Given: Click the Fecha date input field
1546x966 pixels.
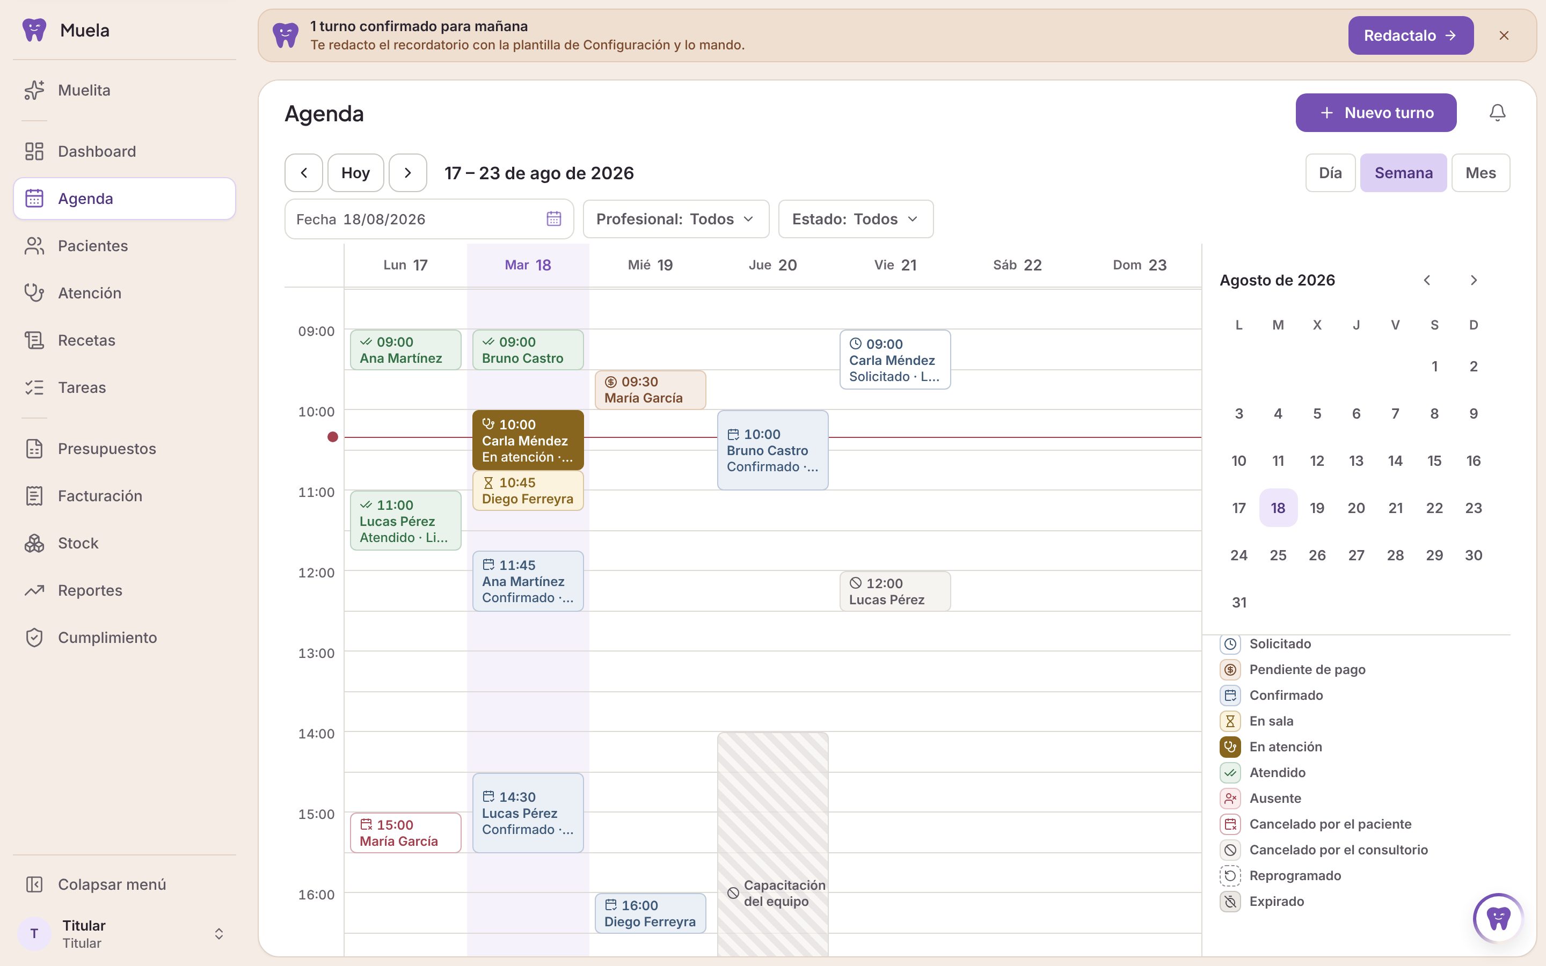Looking at the screenshot, I should click(x=429, y=219).
